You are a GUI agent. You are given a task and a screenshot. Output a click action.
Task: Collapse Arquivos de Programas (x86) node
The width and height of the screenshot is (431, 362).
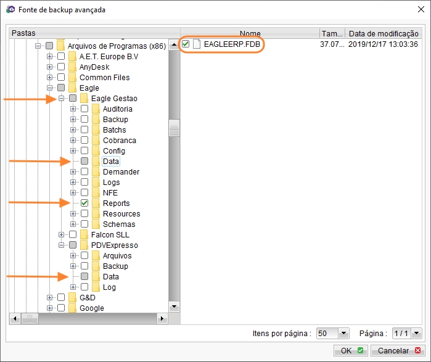[x=38, y=46]
